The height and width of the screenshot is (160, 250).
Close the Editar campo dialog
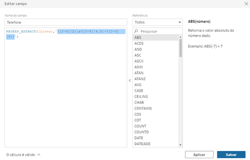pos(246,4)
